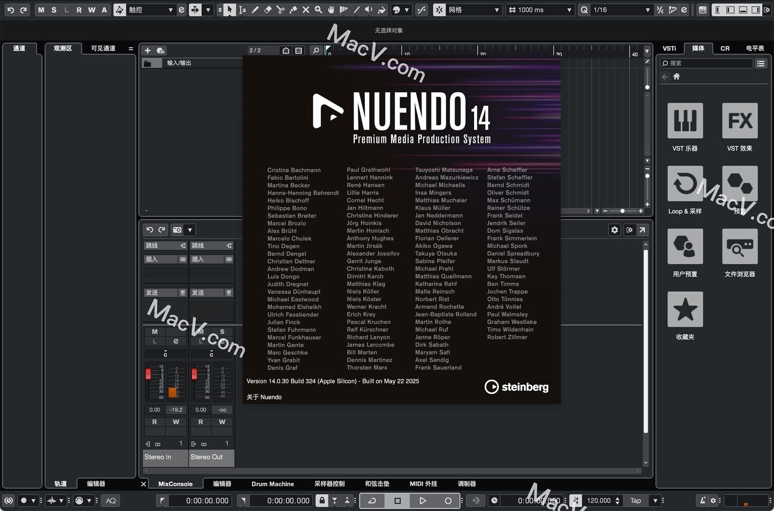Toggle Solo (S) state button in toolbar
Image resolution: width=774 pixels, height=511 pixels.
(54, 10)
